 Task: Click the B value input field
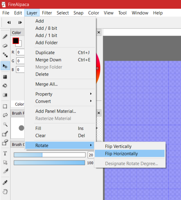tap(20, 70)
